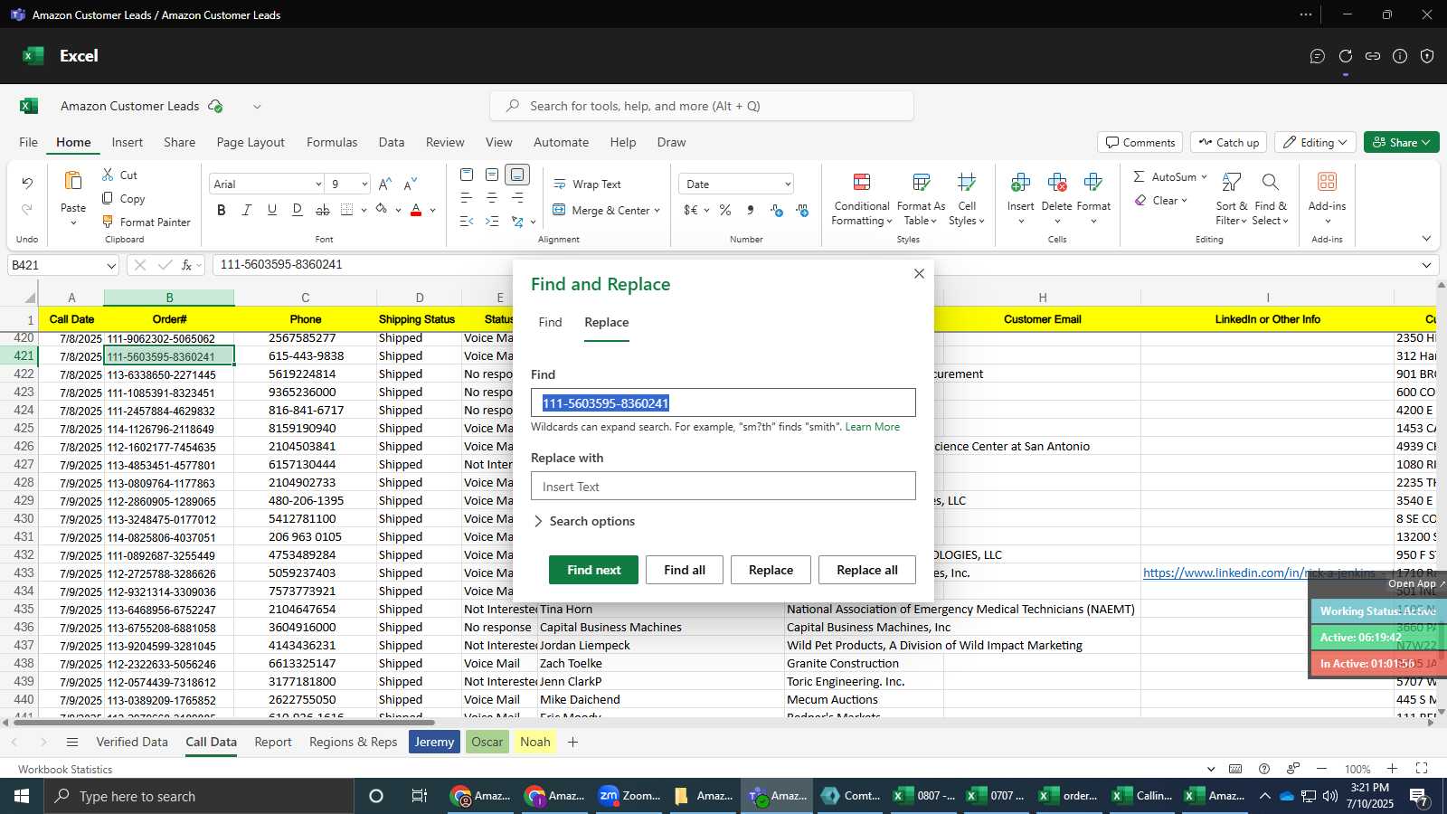
Task: Click the Increase font size icon
Action: [x=385, y=184]
